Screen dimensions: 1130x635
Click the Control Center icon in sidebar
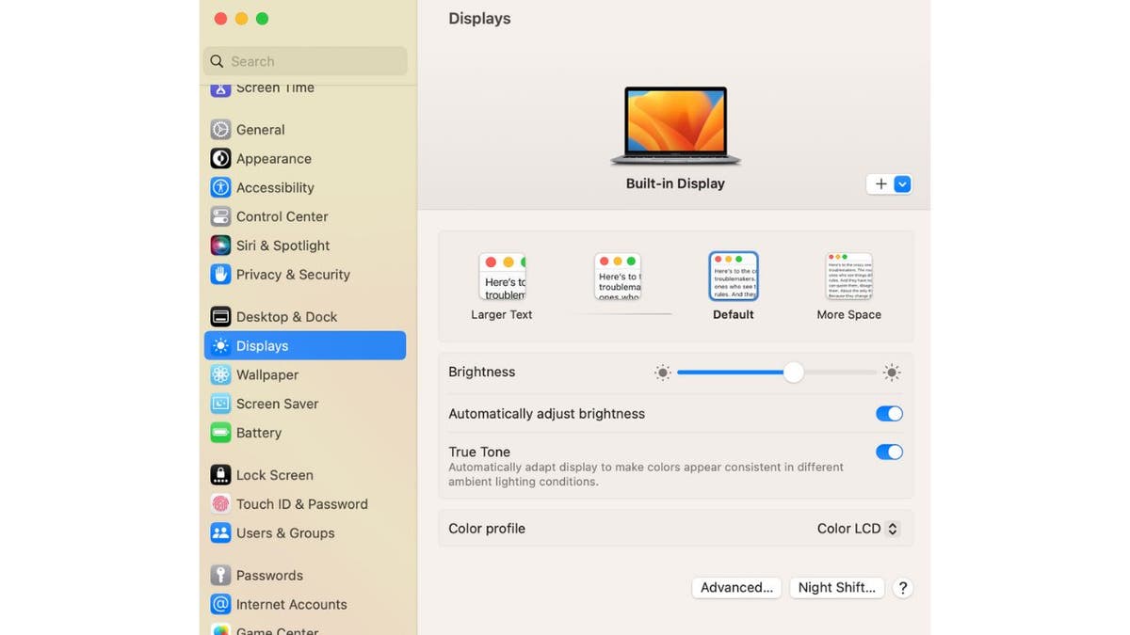click(x=220, y=216)
